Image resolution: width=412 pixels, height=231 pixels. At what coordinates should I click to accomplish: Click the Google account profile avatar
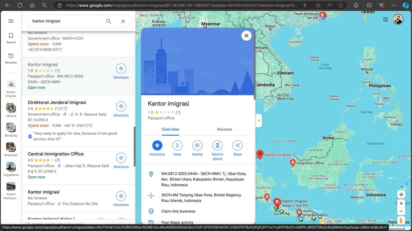click(398, 19)
